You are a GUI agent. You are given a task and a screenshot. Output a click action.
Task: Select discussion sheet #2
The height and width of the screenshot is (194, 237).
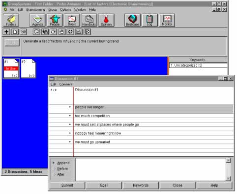click(x=28, y=69)
